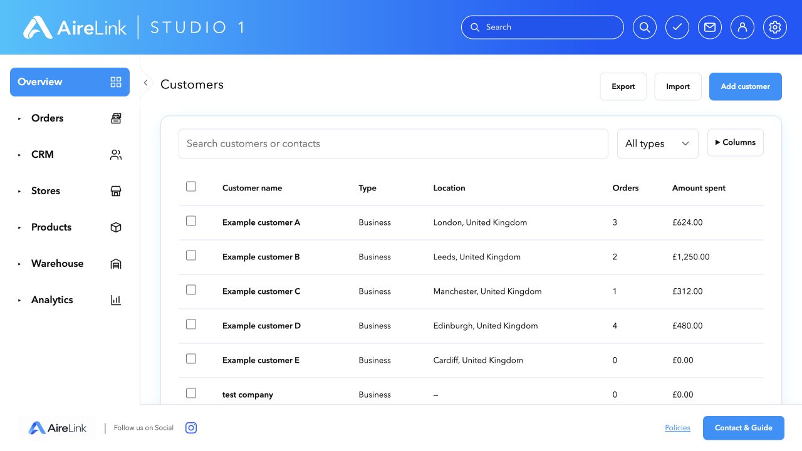Sort by the Amount spent column header
802x451 pixels.
(699, 188)
